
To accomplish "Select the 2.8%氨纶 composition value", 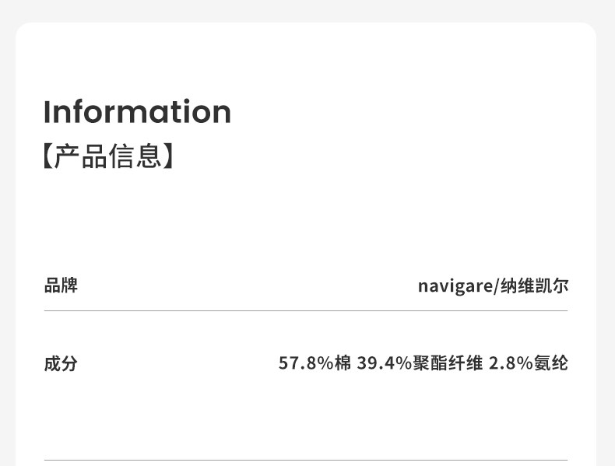I will 528,363.
